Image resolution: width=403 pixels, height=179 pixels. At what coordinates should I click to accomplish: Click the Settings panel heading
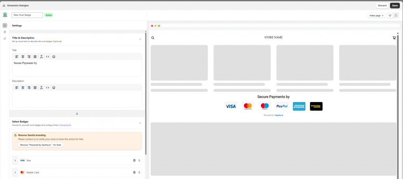17,26
